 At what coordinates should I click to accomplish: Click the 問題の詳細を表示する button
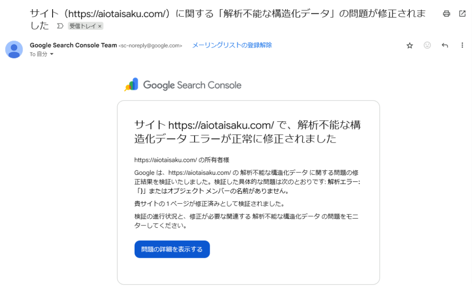coord(172,249)
